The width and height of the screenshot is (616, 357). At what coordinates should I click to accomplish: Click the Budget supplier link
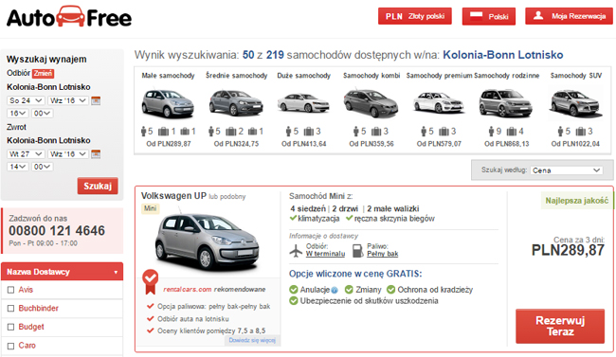click(31, 327)
